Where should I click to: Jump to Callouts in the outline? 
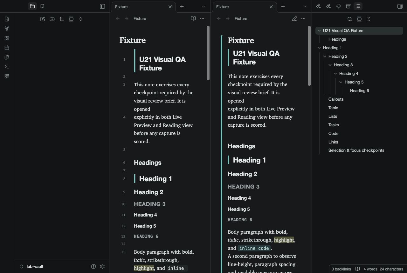(336, 99)
